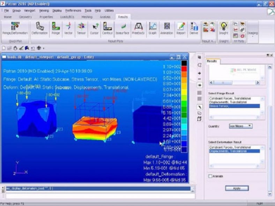Expand the Dragging dropdown in the ribbon
The image size is (275, 206).
tap(253, 34)
